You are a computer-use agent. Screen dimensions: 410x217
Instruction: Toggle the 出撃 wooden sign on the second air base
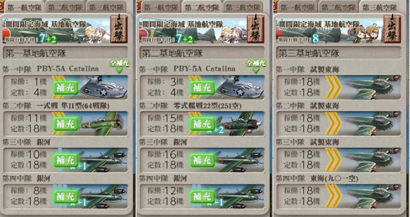click(x=255, y=29)
